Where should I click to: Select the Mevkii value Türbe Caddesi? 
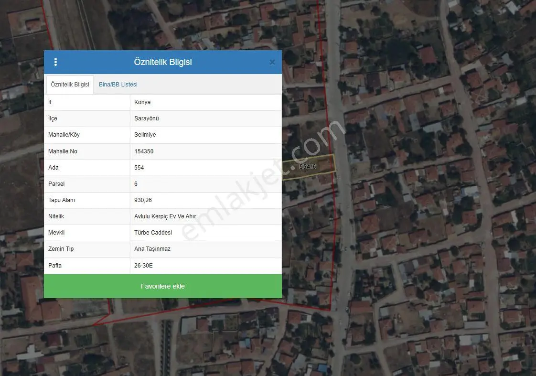click(x=153, y=233)
